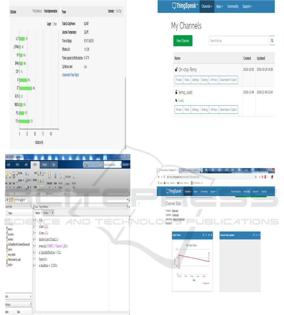This screenshot has width=284, height=315.
Task: Click the green New Channel button
Action: click(x=183, y=41)
